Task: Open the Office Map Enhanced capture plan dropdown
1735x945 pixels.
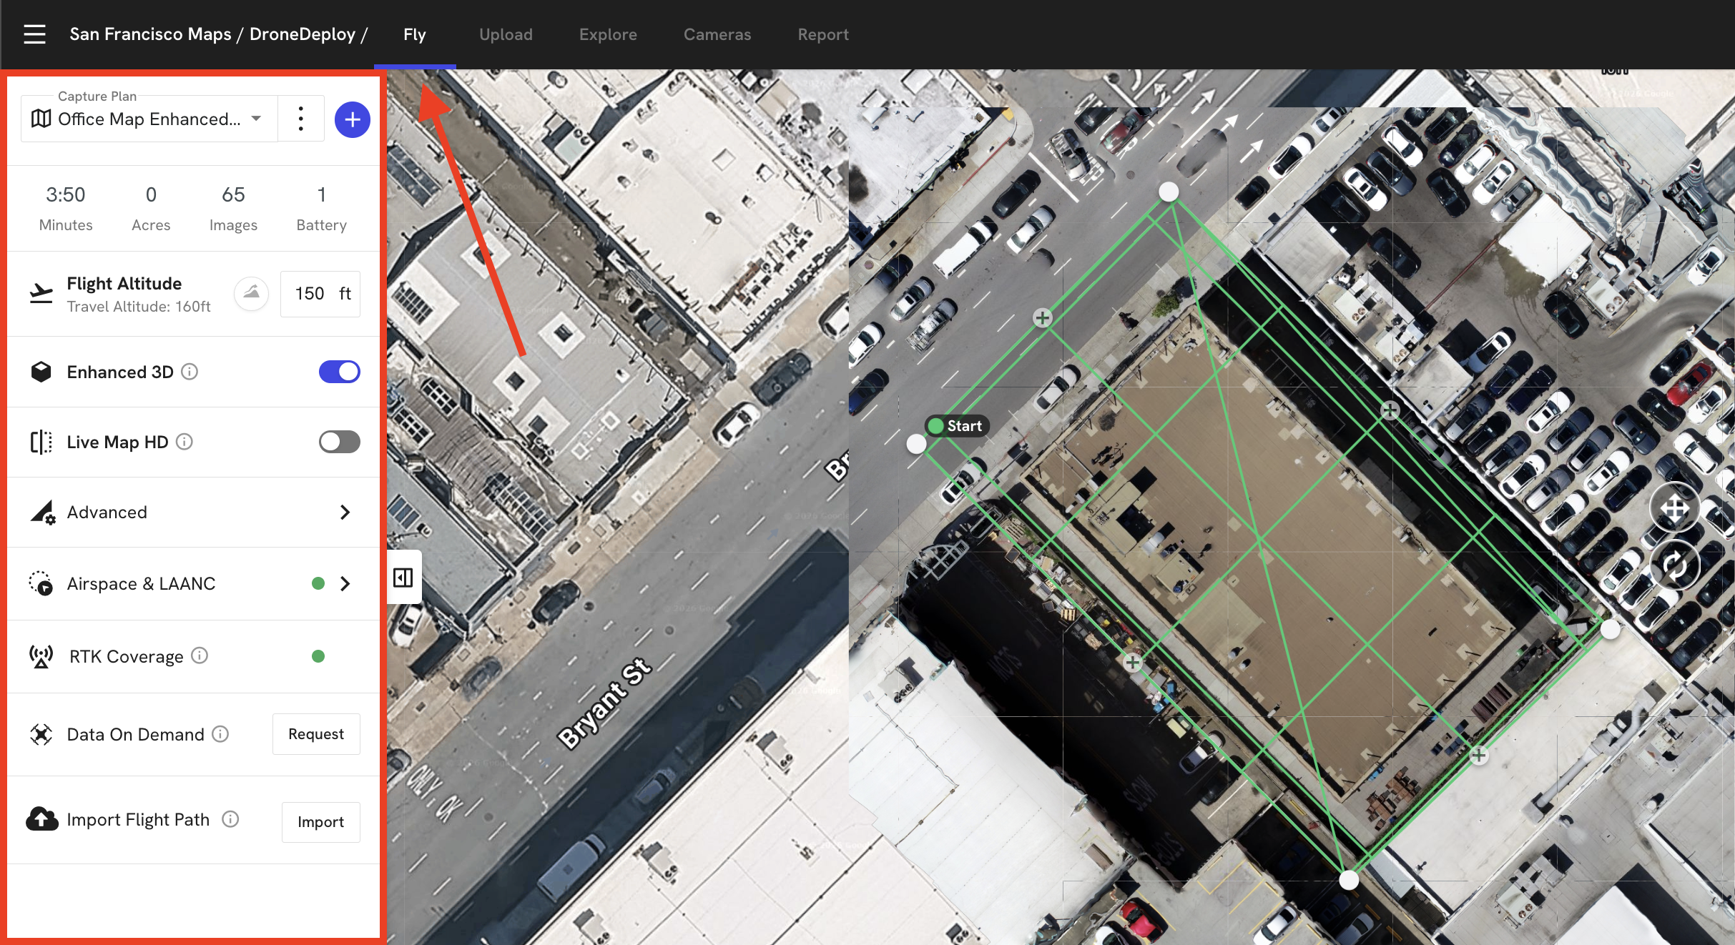Action: pos(149,119)
